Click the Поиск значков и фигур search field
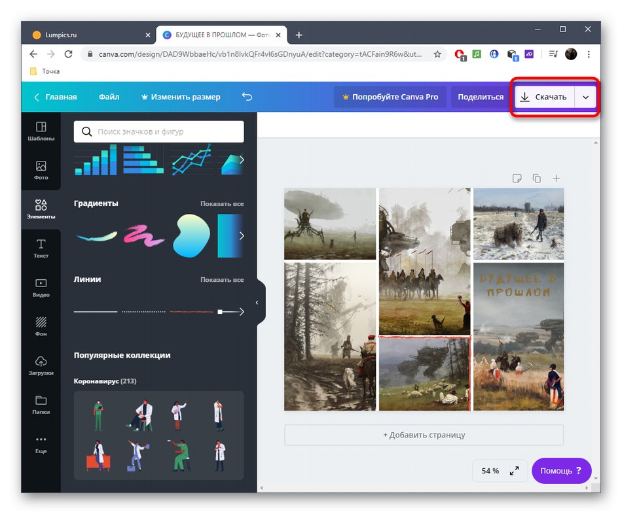This screenshot has width=622, height=514. pos(158,131)
